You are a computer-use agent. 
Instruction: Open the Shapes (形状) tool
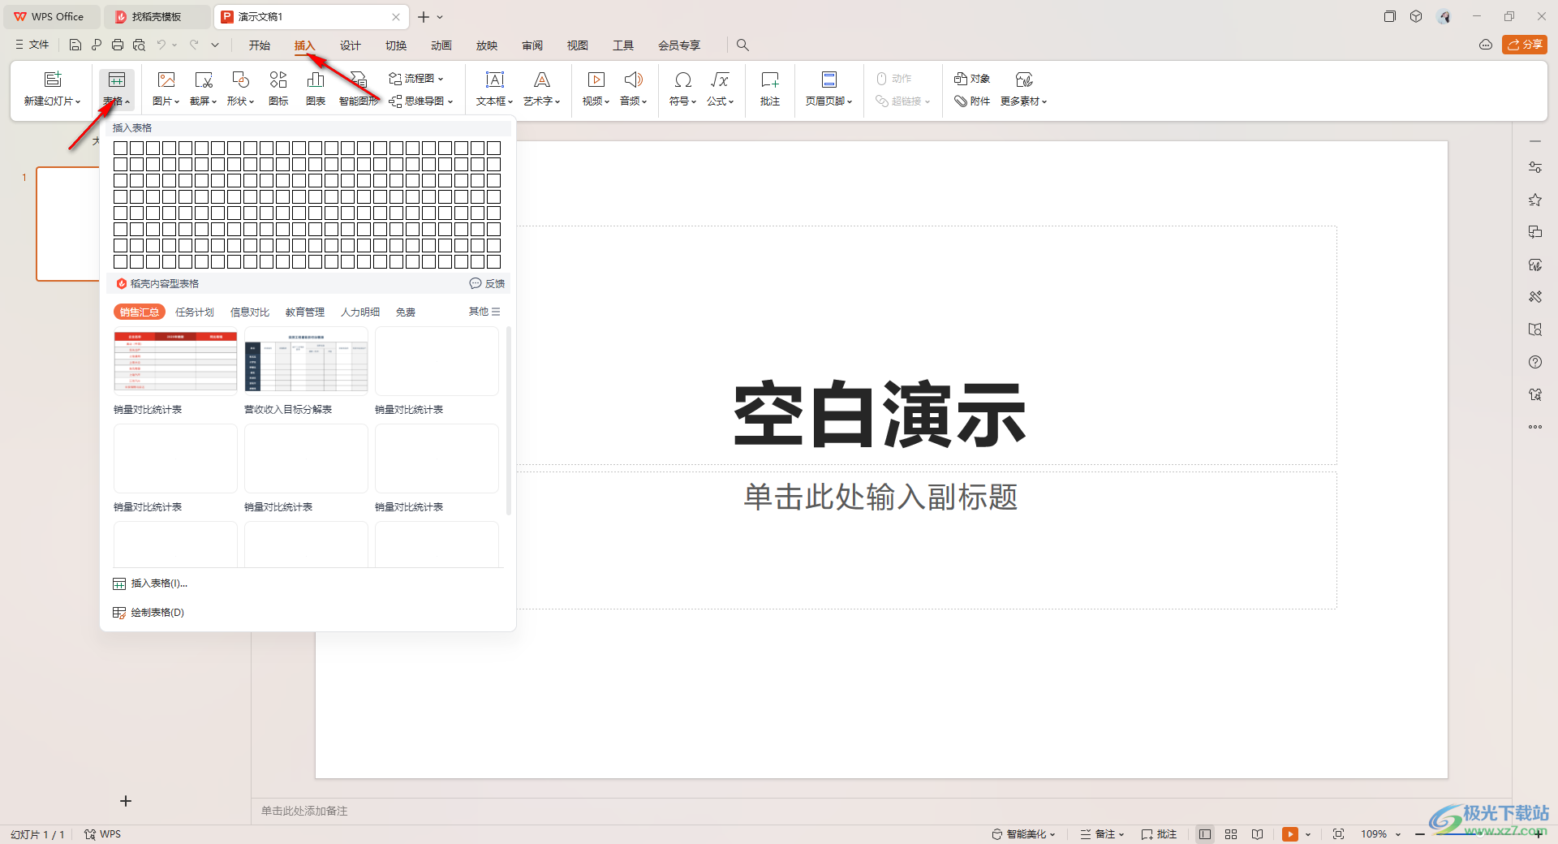[x=240, y=88]
